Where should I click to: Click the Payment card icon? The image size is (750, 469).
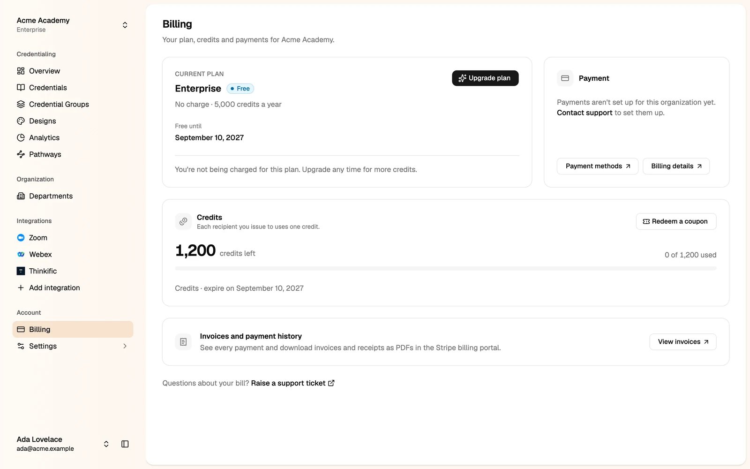pos(565,78)
